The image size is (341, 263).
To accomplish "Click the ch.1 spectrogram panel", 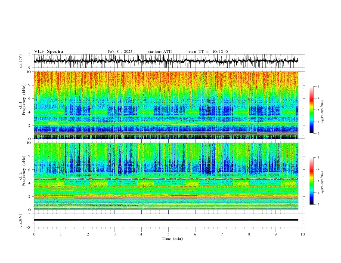I will (x=166, y=105).
